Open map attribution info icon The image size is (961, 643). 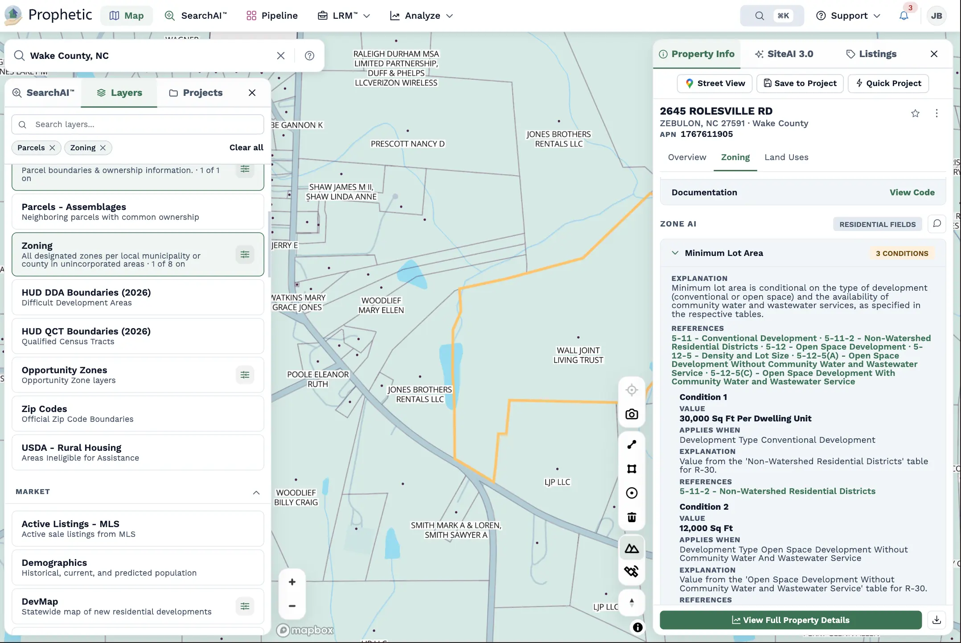(x=638, y=627)
